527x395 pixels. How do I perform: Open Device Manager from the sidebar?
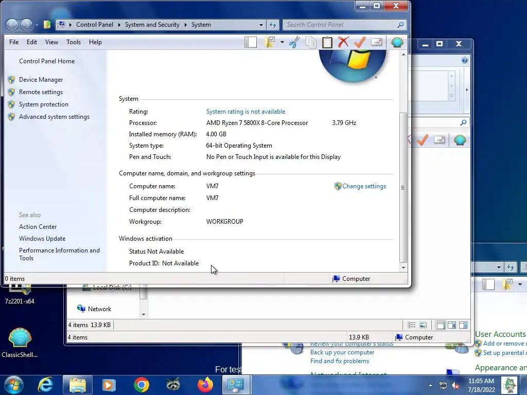41,80
